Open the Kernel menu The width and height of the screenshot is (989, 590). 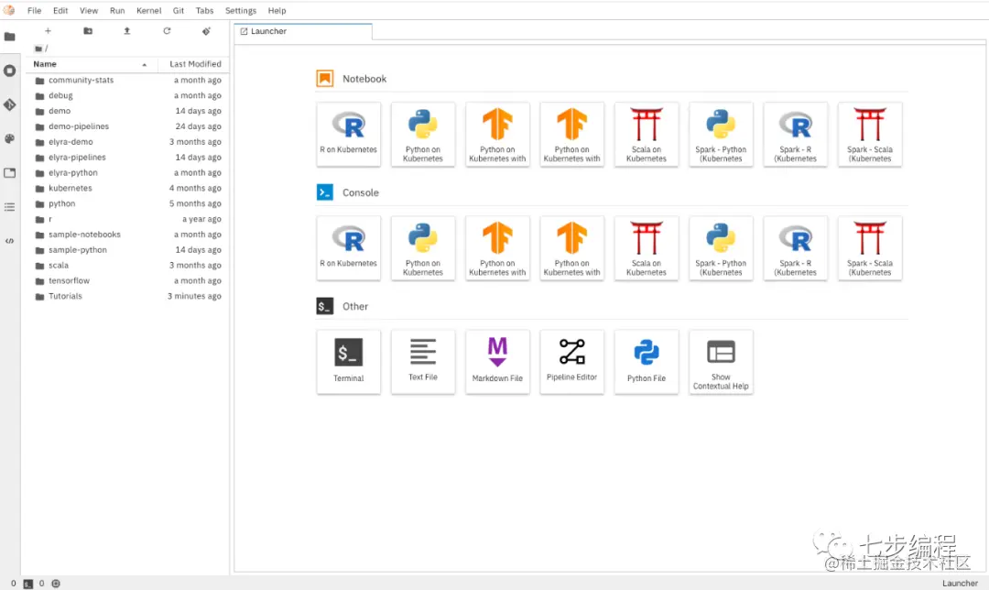pyautogui.click(x=149, y=11)
